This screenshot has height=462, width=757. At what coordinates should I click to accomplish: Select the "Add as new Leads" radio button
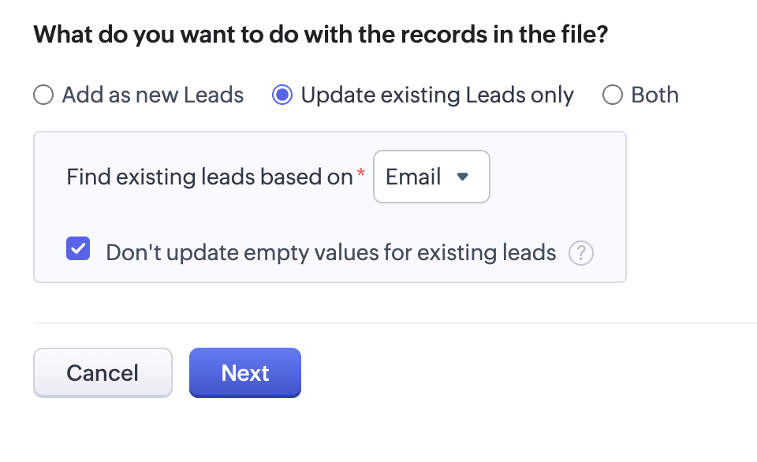(x=43, y=95)
